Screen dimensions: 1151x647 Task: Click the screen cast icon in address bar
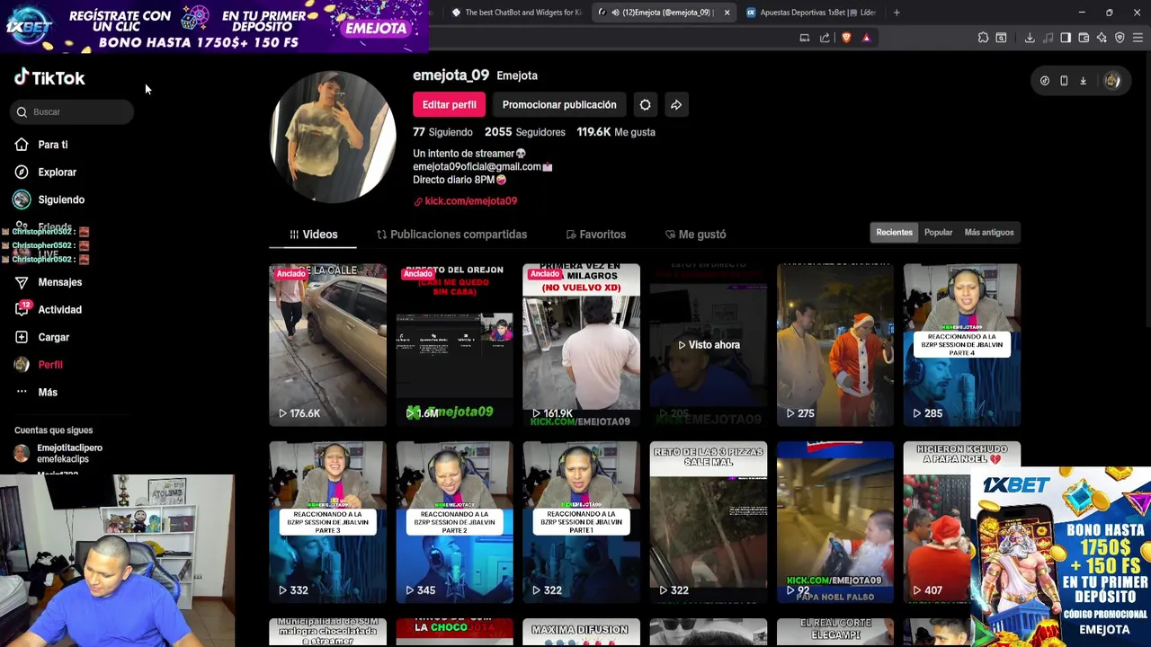coord(805,38)
